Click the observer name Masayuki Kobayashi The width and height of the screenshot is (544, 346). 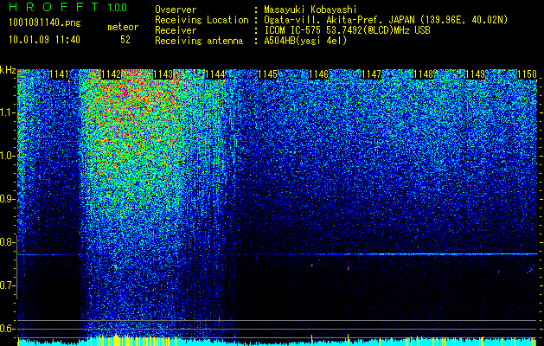310,10
